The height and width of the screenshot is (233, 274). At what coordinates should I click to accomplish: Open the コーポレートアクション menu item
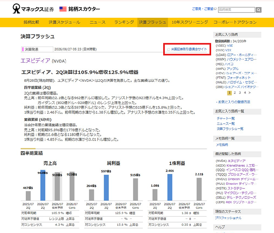pos(235,22)
